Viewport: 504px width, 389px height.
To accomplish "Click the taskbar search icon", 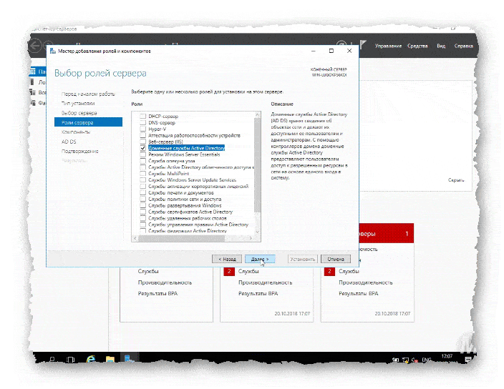I will [x=52, y=360].
